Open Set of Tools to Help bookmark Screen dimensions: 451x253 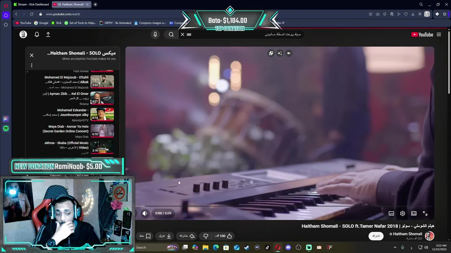(80, 23)
